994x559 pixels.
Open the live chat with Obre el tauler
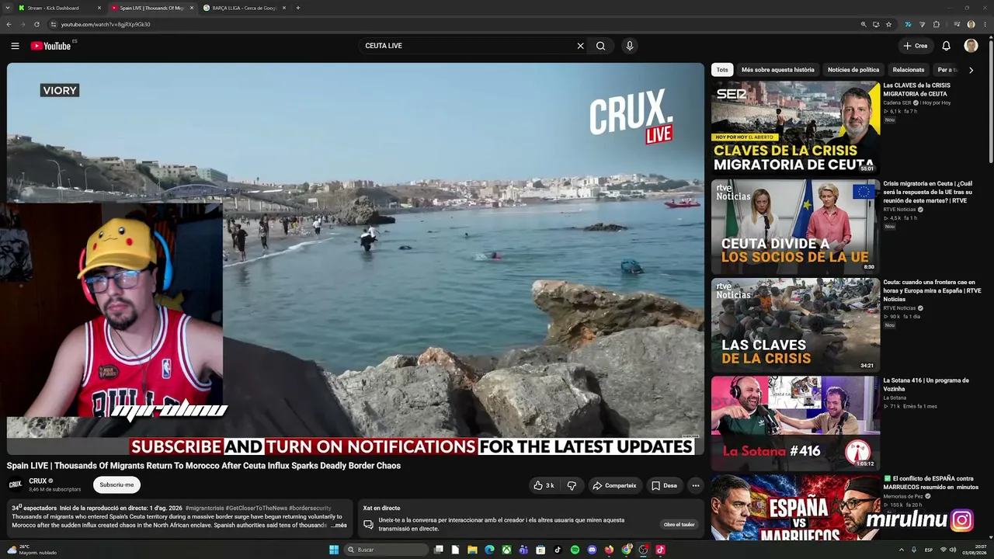[679, 524]
